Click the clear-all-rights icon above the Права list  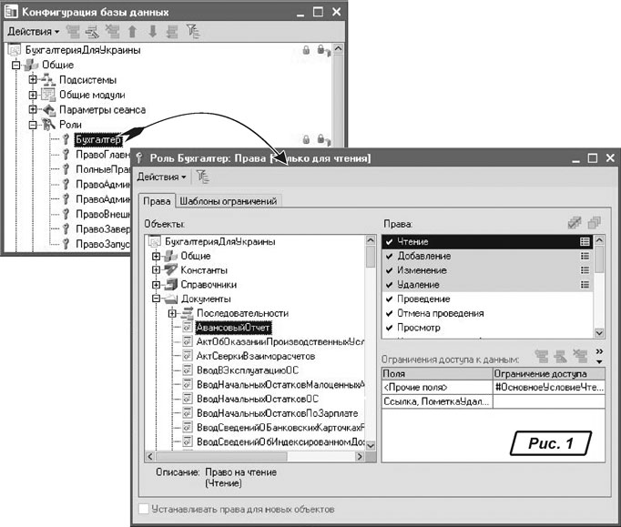[x=595, y=223]
